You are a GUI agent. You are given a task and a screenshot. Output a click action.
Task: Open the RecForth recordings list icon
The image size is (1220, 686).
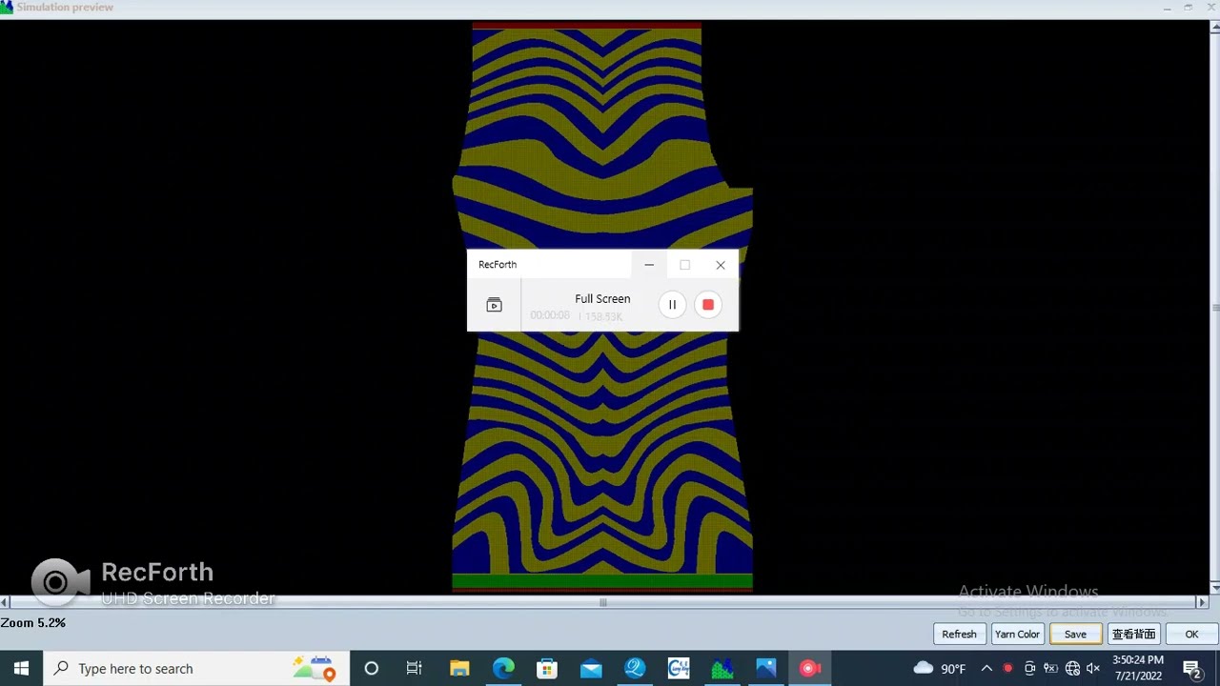[x=494, y=305]
